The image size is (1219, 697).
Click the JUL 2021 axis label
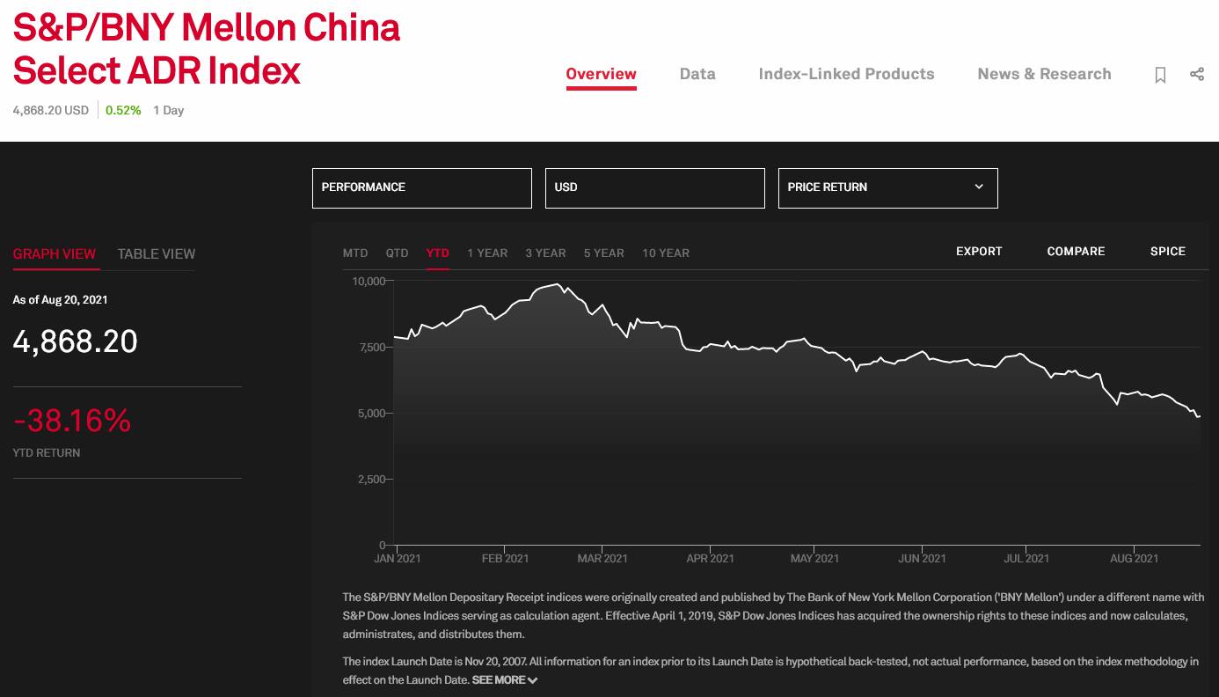click(1026, 558)
